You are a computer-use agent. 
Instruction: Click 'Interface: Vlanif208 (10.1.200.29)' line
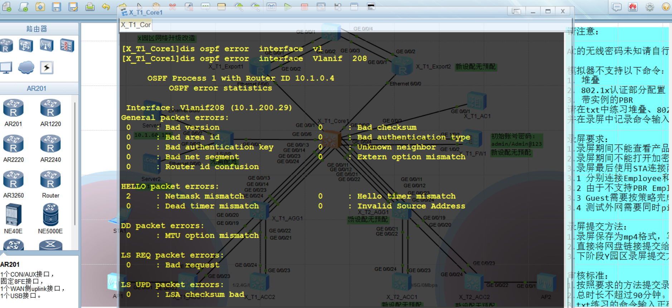tap(209, 108)
